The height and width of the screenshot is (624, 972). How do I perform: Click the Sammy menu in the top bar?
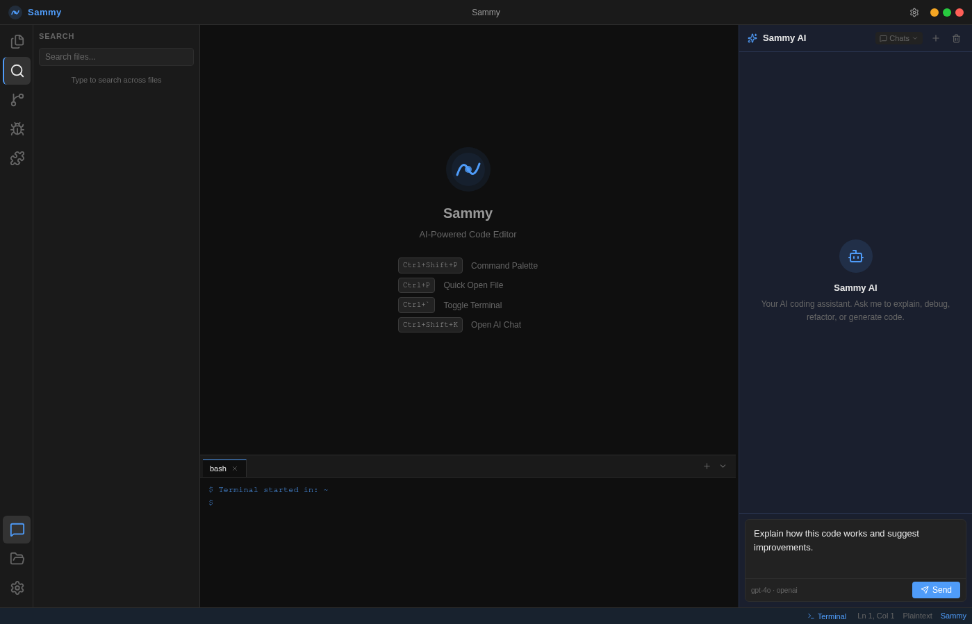point(44,12)
